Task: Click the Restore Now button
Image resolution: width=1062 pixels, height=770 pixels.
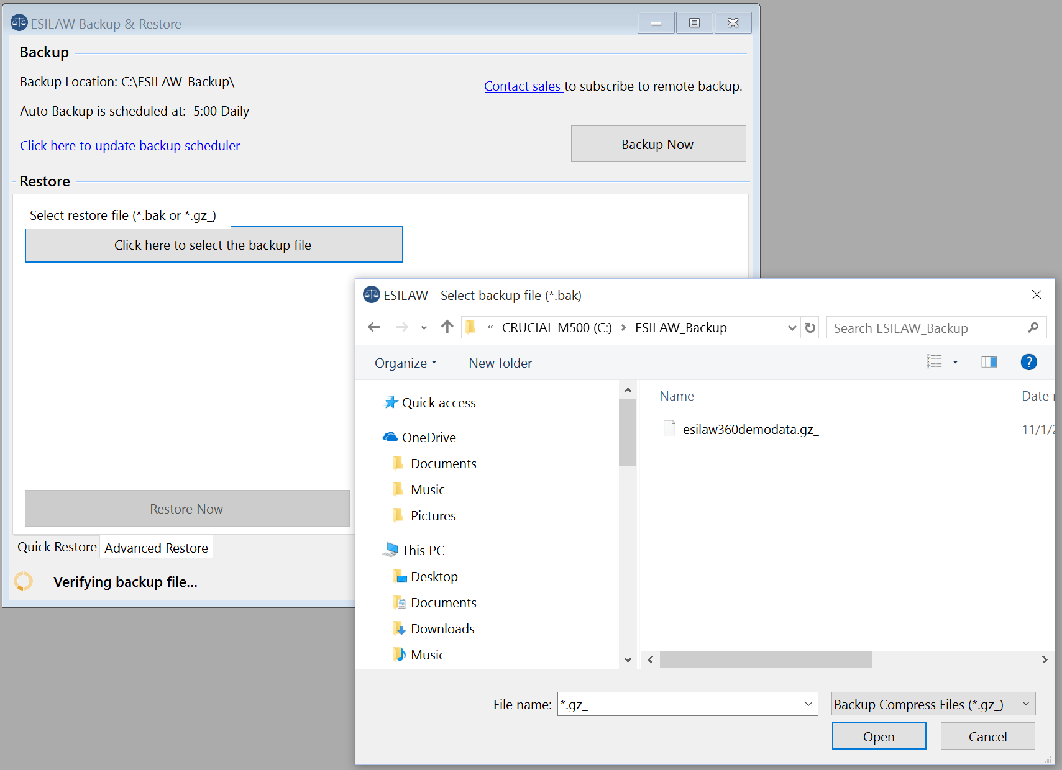Action: 187,509
